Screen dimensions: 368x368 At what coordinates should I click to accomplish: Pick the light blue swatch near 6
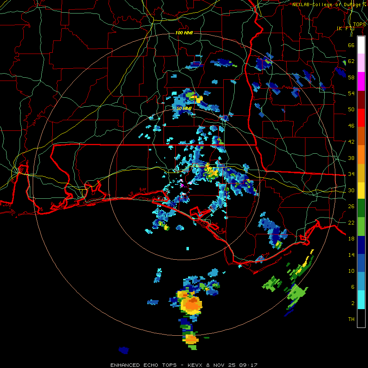click(x=361, y=281)
